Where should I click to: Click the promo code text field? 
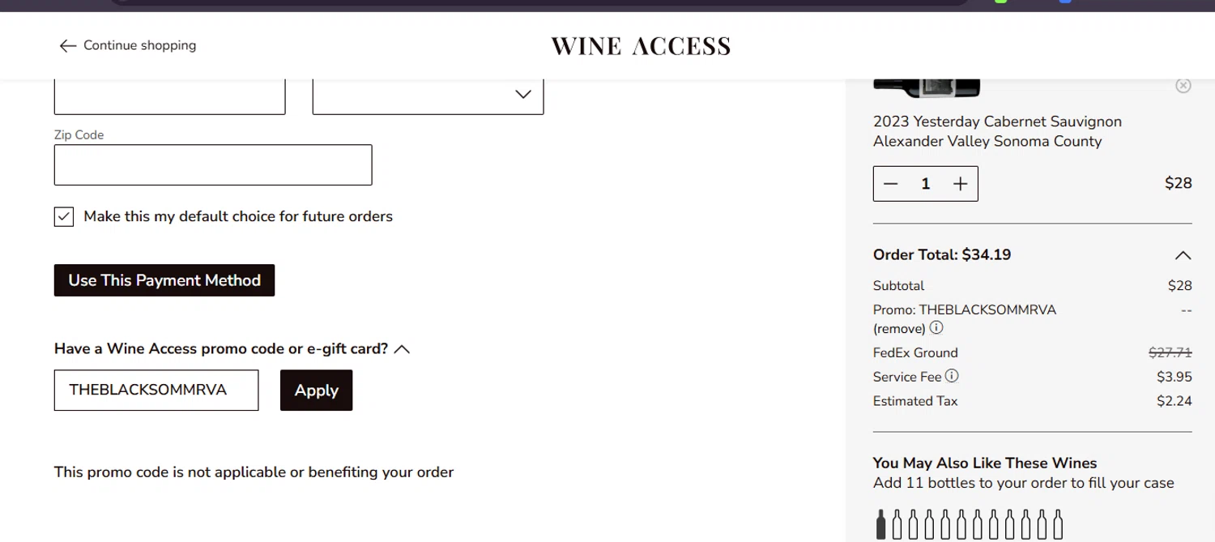pos(156,390)
